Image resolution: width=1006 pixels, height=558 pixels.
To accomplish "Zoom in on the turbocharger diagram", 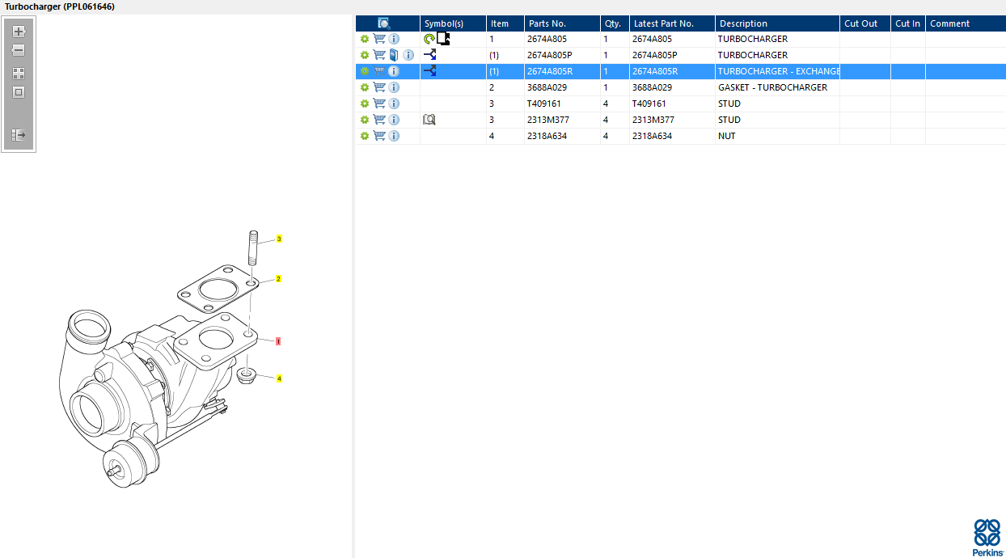I will pyautogui.click(x=19, y=32).
